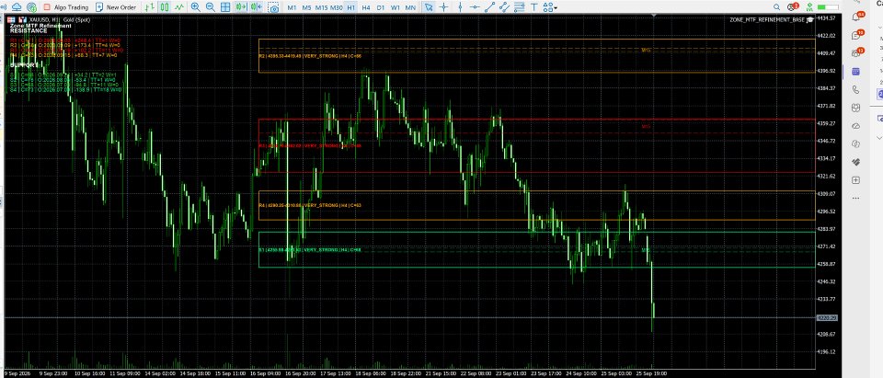Open Teams Activity bell icon
The height and width of the screenshot is (378, 883).
(856, 17)
